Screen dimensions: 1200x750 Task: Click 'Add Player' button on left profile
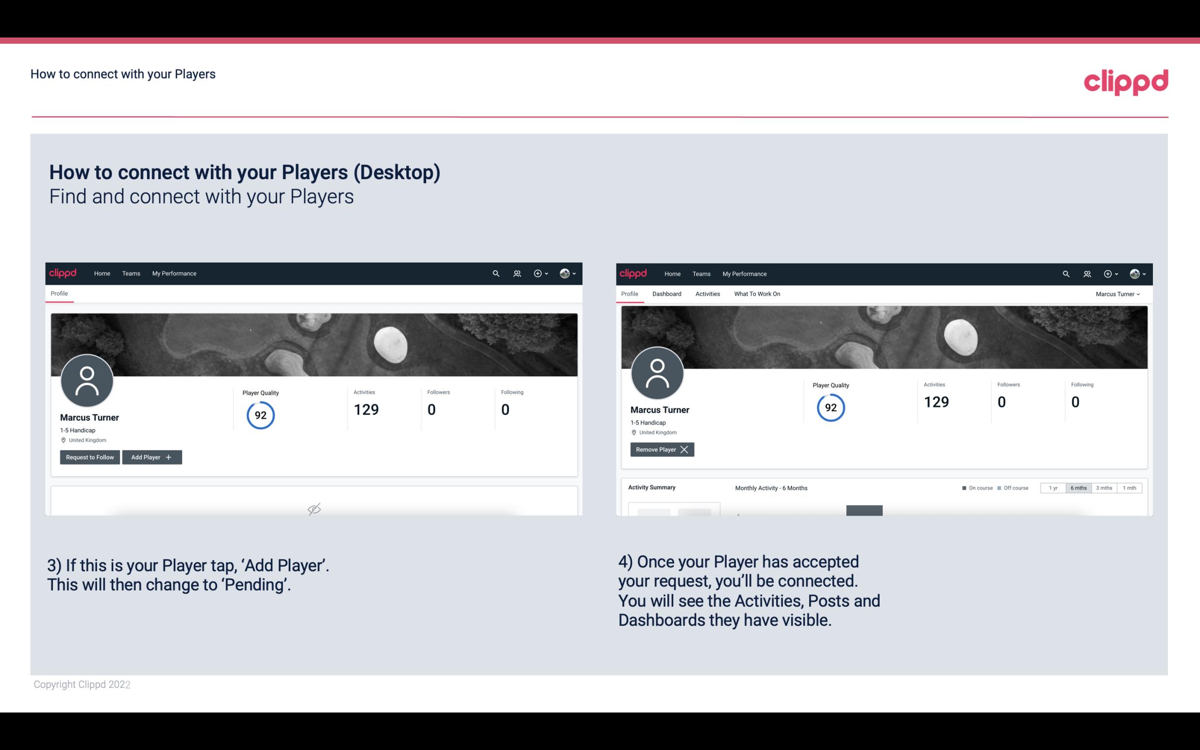(151, 456)
